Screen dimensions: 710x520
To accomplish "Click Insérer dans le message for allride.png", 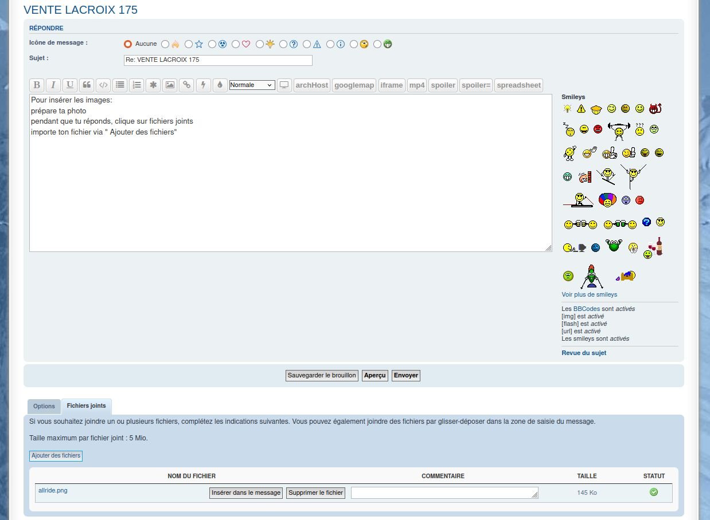I will pyautogui.click(x=246, y=493).
